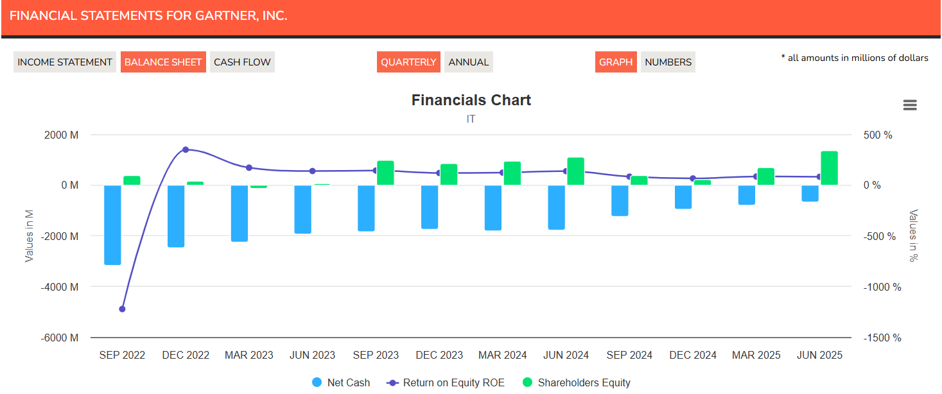Toggle Net Cash series via legend label
The height and width of the screenshot is (394, 942).
(348, 382)
